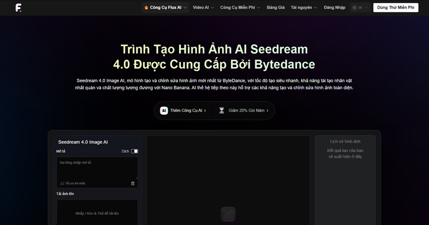The image size is (429, 225).
Task: Click the chevron arrow after Thêm Công Cụ AI
Action: pyautogui.click(x=205, y=110)
